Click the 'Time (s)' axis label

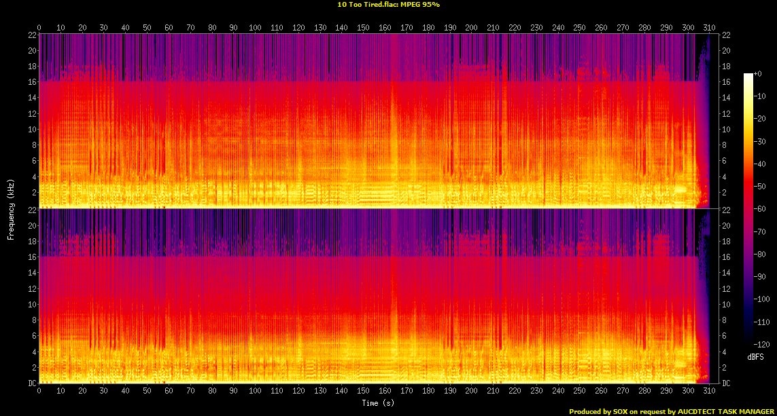click(x=378, y=403)
